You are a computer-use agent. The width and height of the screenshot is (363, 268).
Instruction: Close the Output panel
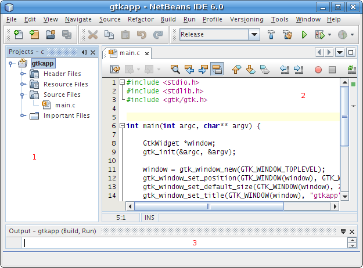coord(352,231)
